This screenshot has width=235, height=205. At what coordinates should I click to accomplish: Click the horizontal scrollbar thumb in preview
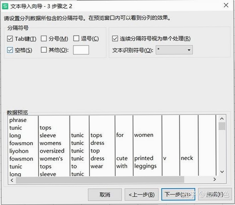click(100, 180)
